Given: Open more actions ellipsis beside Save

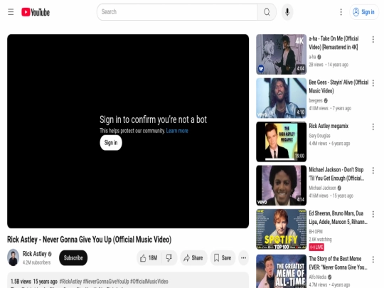Looking at the screenshot, I should [243, 257].
